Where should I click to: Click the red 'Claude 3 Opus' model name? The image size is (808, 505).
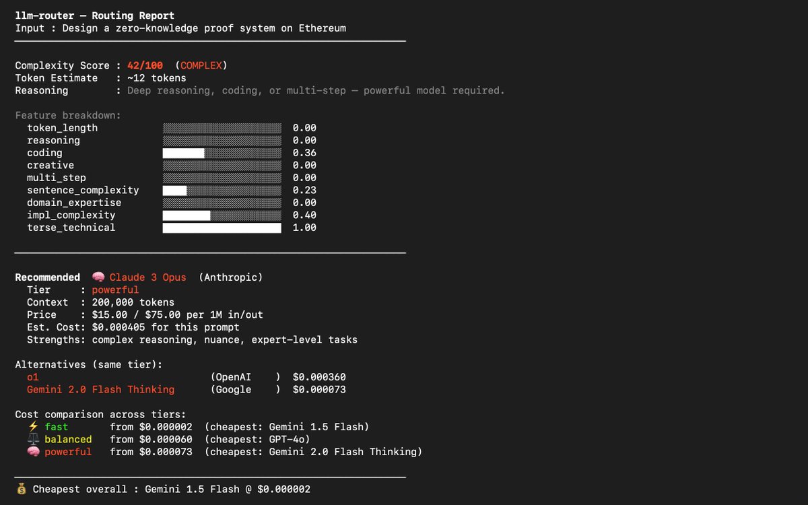click(x=148, y=277)
